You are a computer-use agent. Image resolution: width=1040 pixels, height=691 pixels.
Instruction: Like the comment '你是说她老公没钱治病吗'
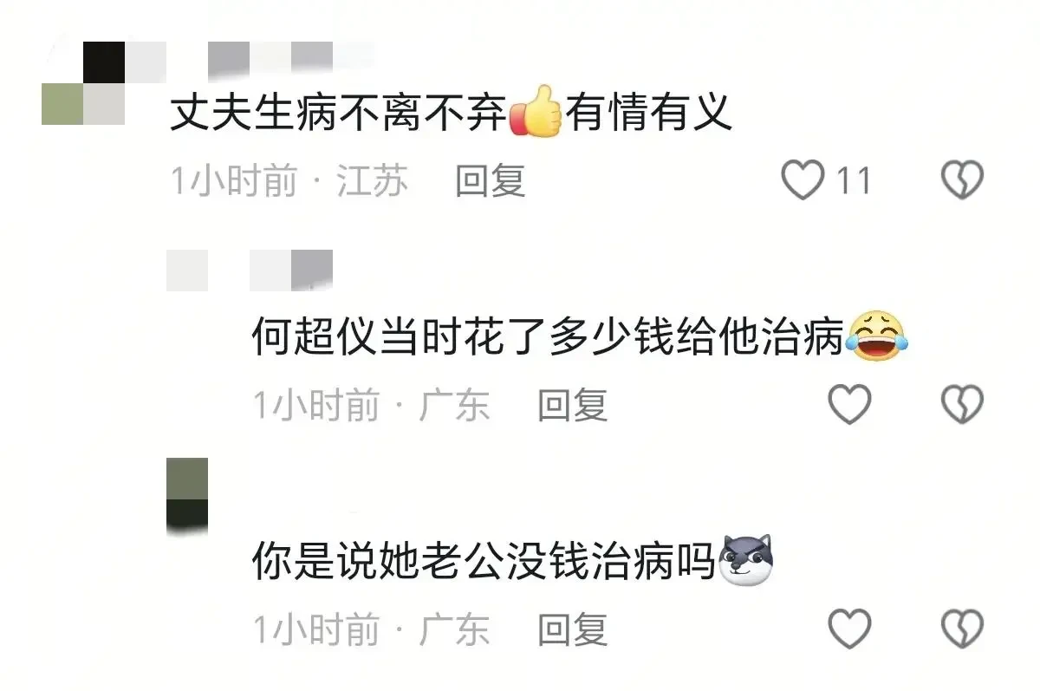click(849, 629)
